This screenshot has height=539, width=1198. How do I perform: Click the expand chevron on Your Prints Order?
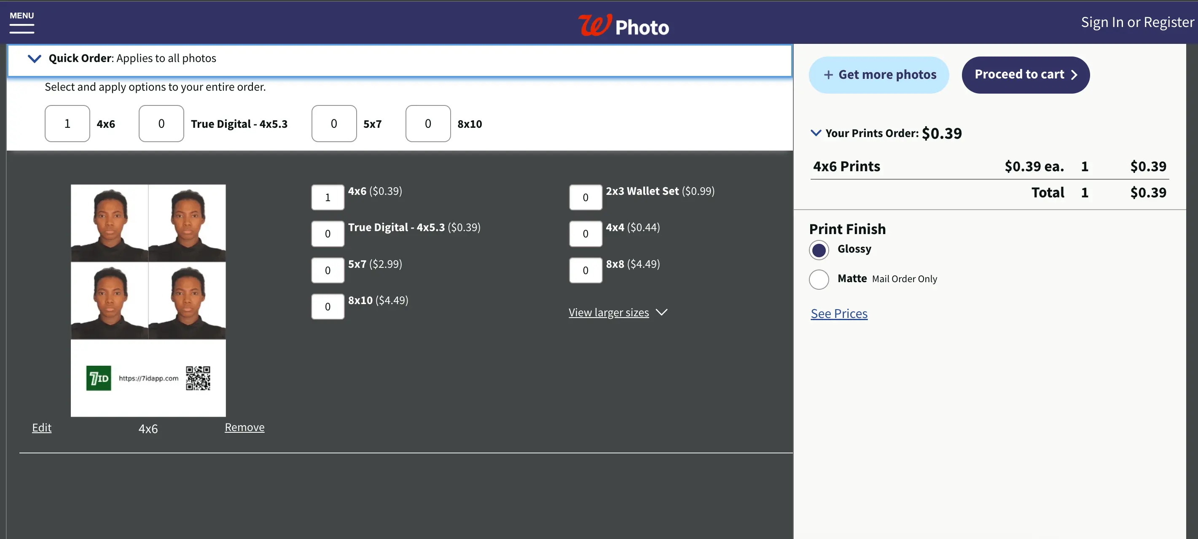tap(816, 133)
